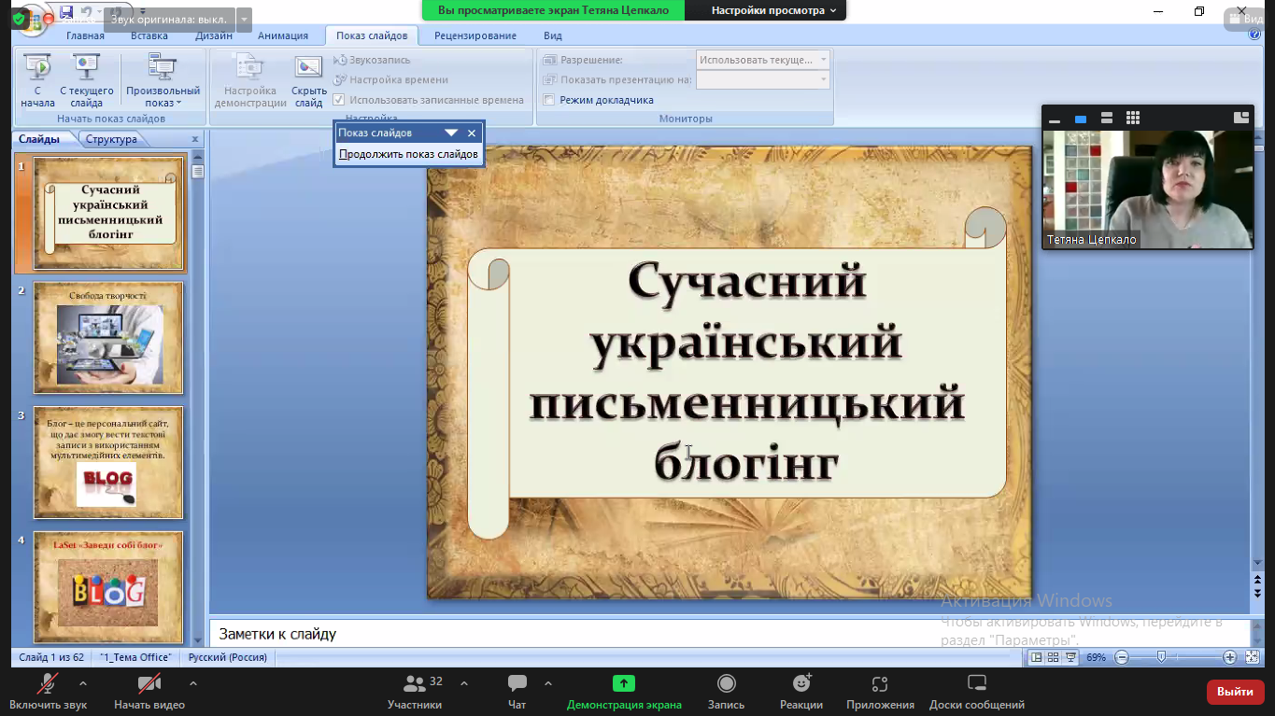Click Заметки к слайду notes field
1275x716 pixels.
tap(729, 634)
